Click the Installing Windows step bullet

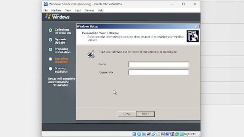click(x=50, y=59)
